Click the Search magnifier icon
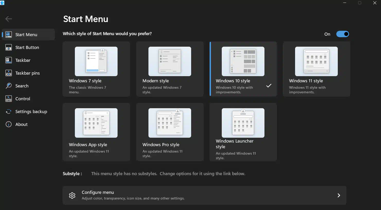 coord(8,86)
